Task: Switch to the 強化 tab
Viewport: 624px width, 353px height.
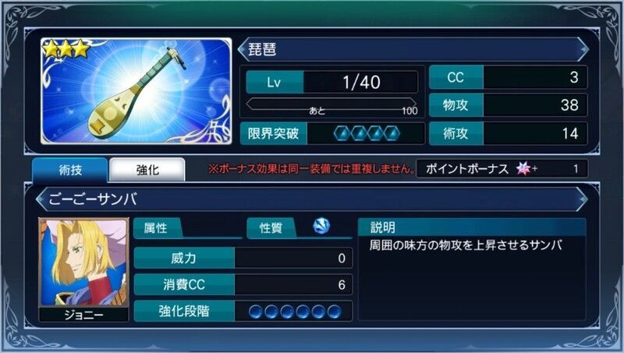Action: (147, 170)
